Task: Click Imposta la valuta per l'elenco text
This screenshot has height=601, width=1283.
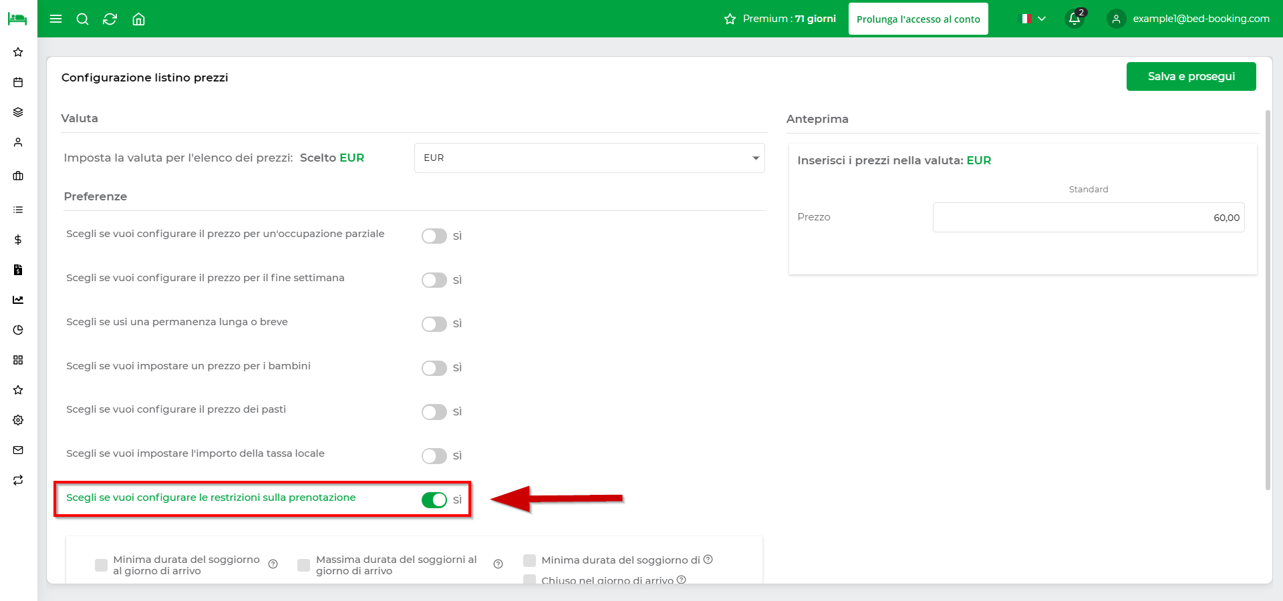Action: pos(178,158)
